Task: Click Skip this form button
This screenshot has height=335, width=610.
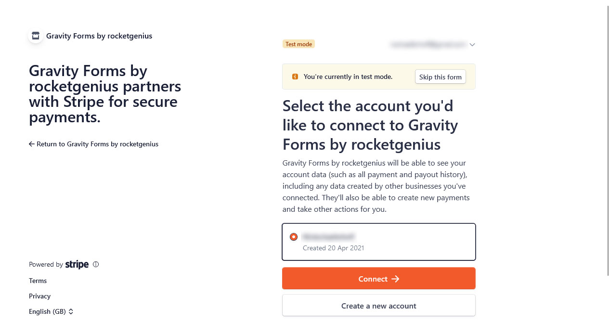Action: point(441,77)
